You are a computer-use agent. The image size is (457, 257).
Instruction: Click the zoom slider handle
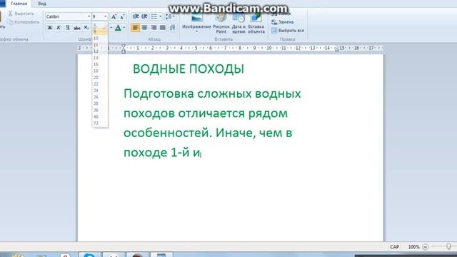pos(448,247)
